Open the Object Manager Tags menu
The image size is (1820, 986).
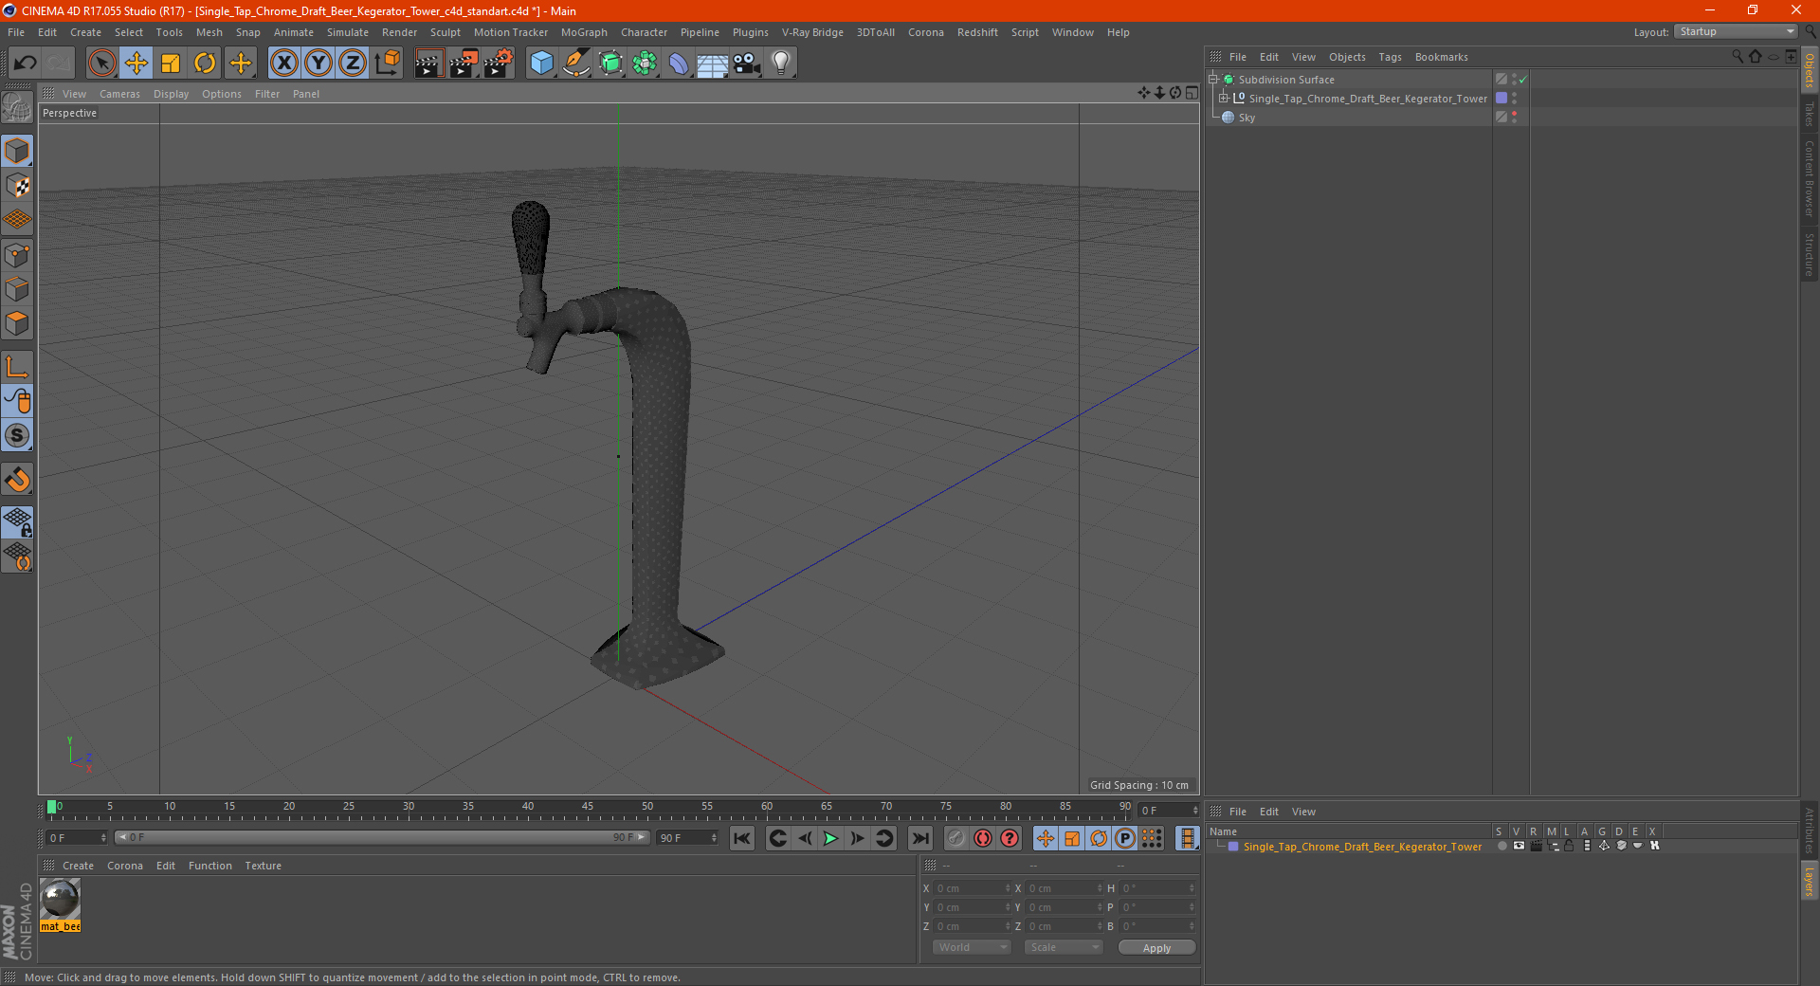click(1390, 57)
